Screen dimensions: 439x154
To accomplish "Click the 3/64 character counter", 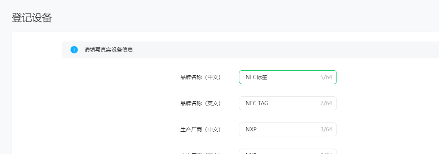I will (x=326, y=129).
